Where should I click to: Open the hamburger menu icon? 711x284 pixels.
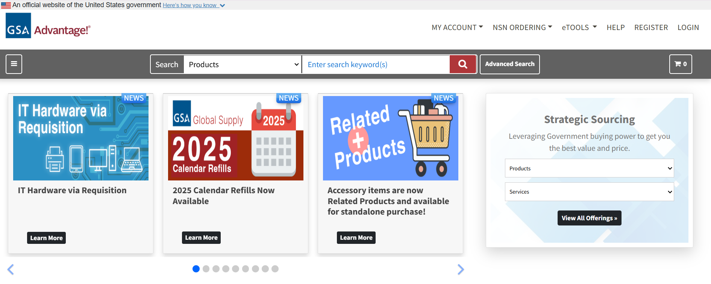point(14,64)
